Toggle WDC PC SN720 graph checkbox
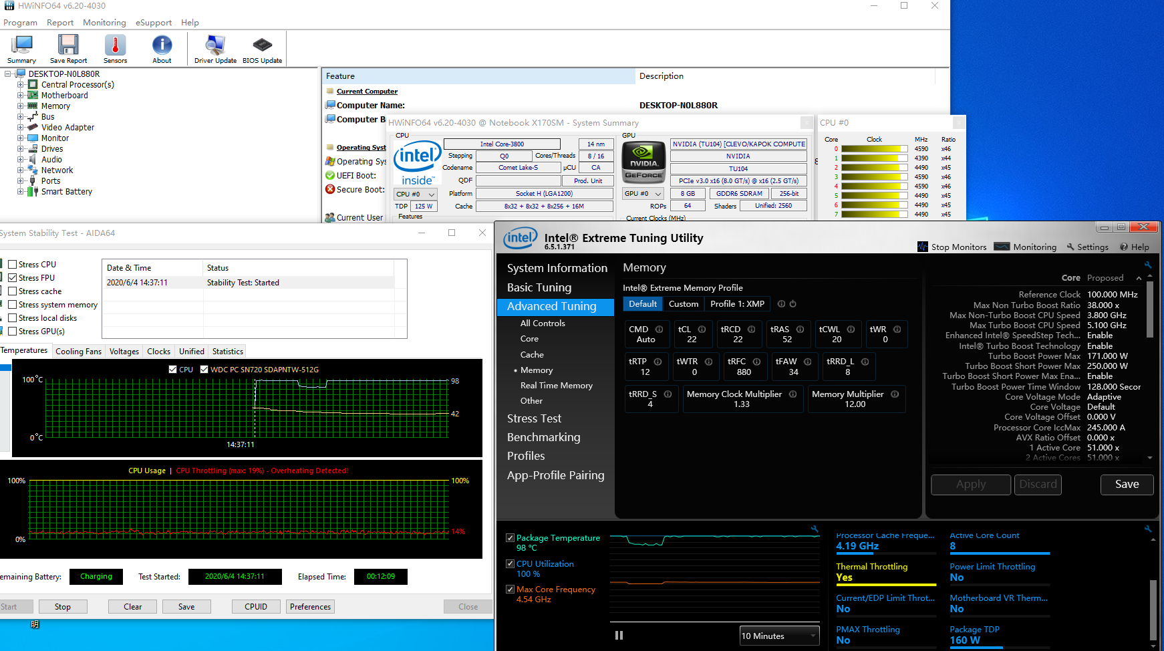This screenshot has width=1164, height=651. (x=204, y=370)
